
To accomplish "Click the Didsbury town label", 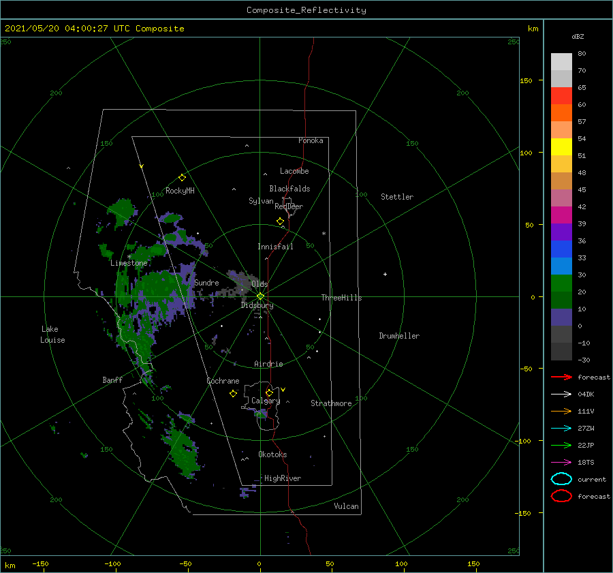I will pos(257,305).
